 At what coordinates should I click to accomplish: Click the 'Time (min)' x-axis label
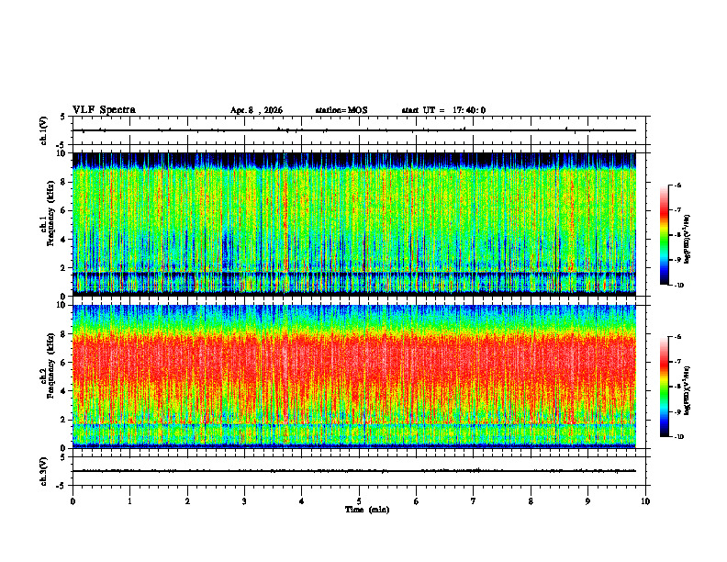coord(367,510)
